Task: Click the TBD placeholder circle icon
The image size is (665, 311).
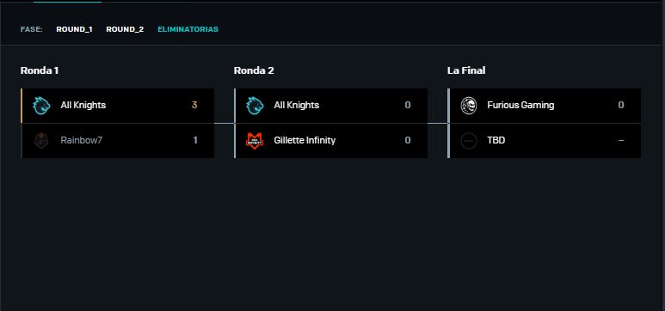Action: point(469,140)
